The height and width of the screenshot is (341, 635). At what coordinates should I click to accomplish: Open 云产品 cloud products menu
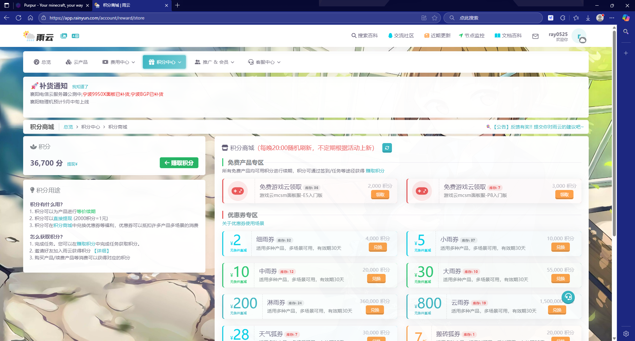coord(77,62)
